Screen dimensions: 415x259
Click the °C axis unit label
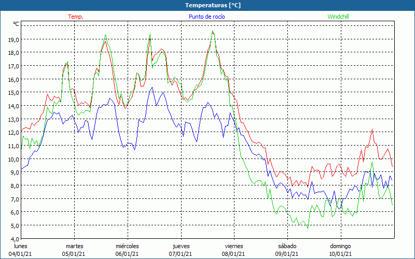click(16, 24)
